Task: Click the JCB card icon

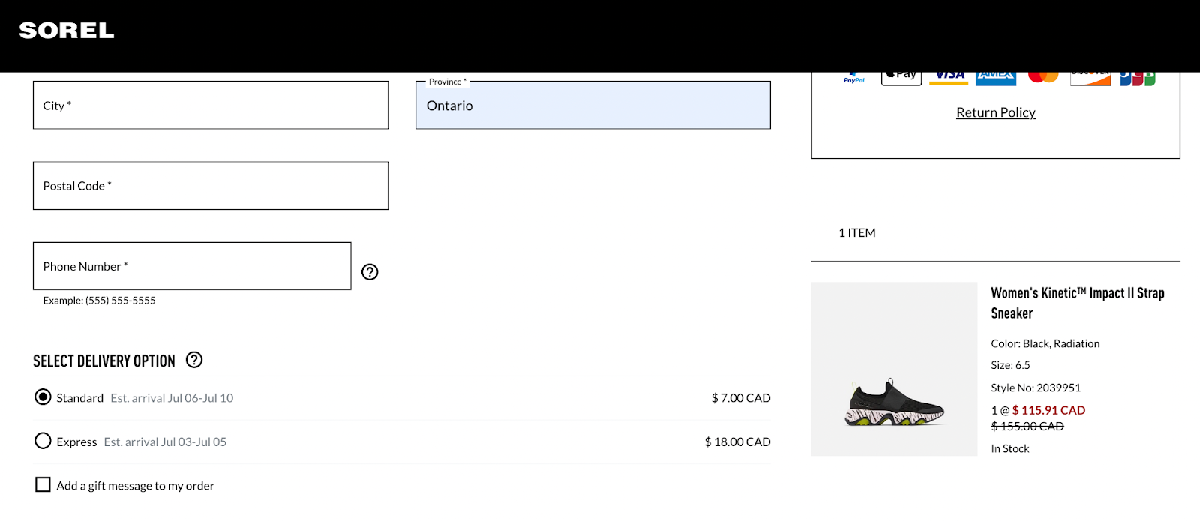Action: point(1138,79)
